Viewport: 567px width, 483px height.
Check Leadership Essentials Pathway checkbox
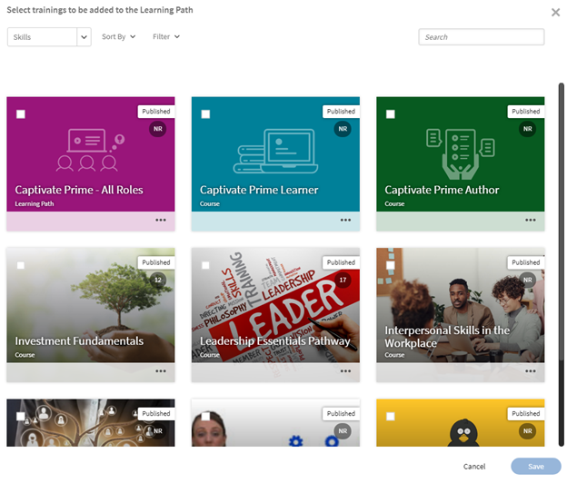pyautogui.click(x=205, y=265)
